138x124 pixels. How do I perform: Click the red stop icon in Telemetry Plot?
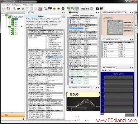click(x=106, y=70)
